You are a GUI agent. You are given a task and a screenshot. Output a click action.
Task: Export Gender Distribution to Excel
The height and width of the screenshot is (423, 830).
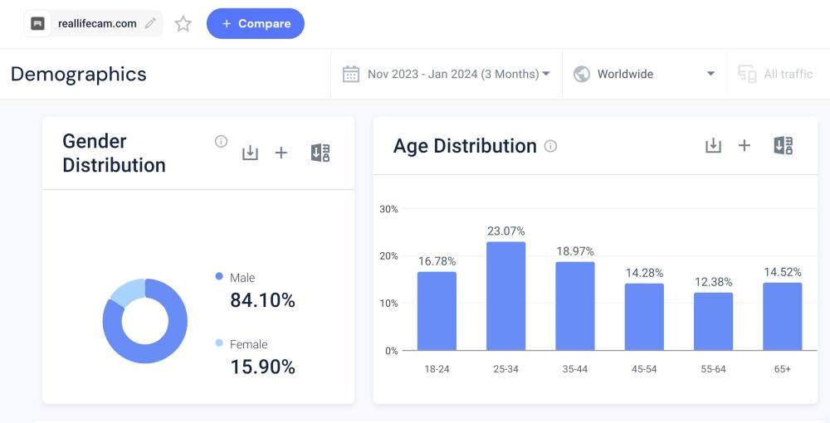[x=320, y=153]
